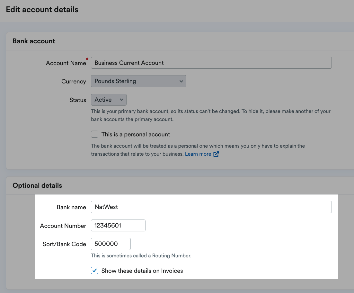Click the Edit account details page title
The width and height of the screenshot is (354, 293).
pyautogui.click(x=42, y=10)
